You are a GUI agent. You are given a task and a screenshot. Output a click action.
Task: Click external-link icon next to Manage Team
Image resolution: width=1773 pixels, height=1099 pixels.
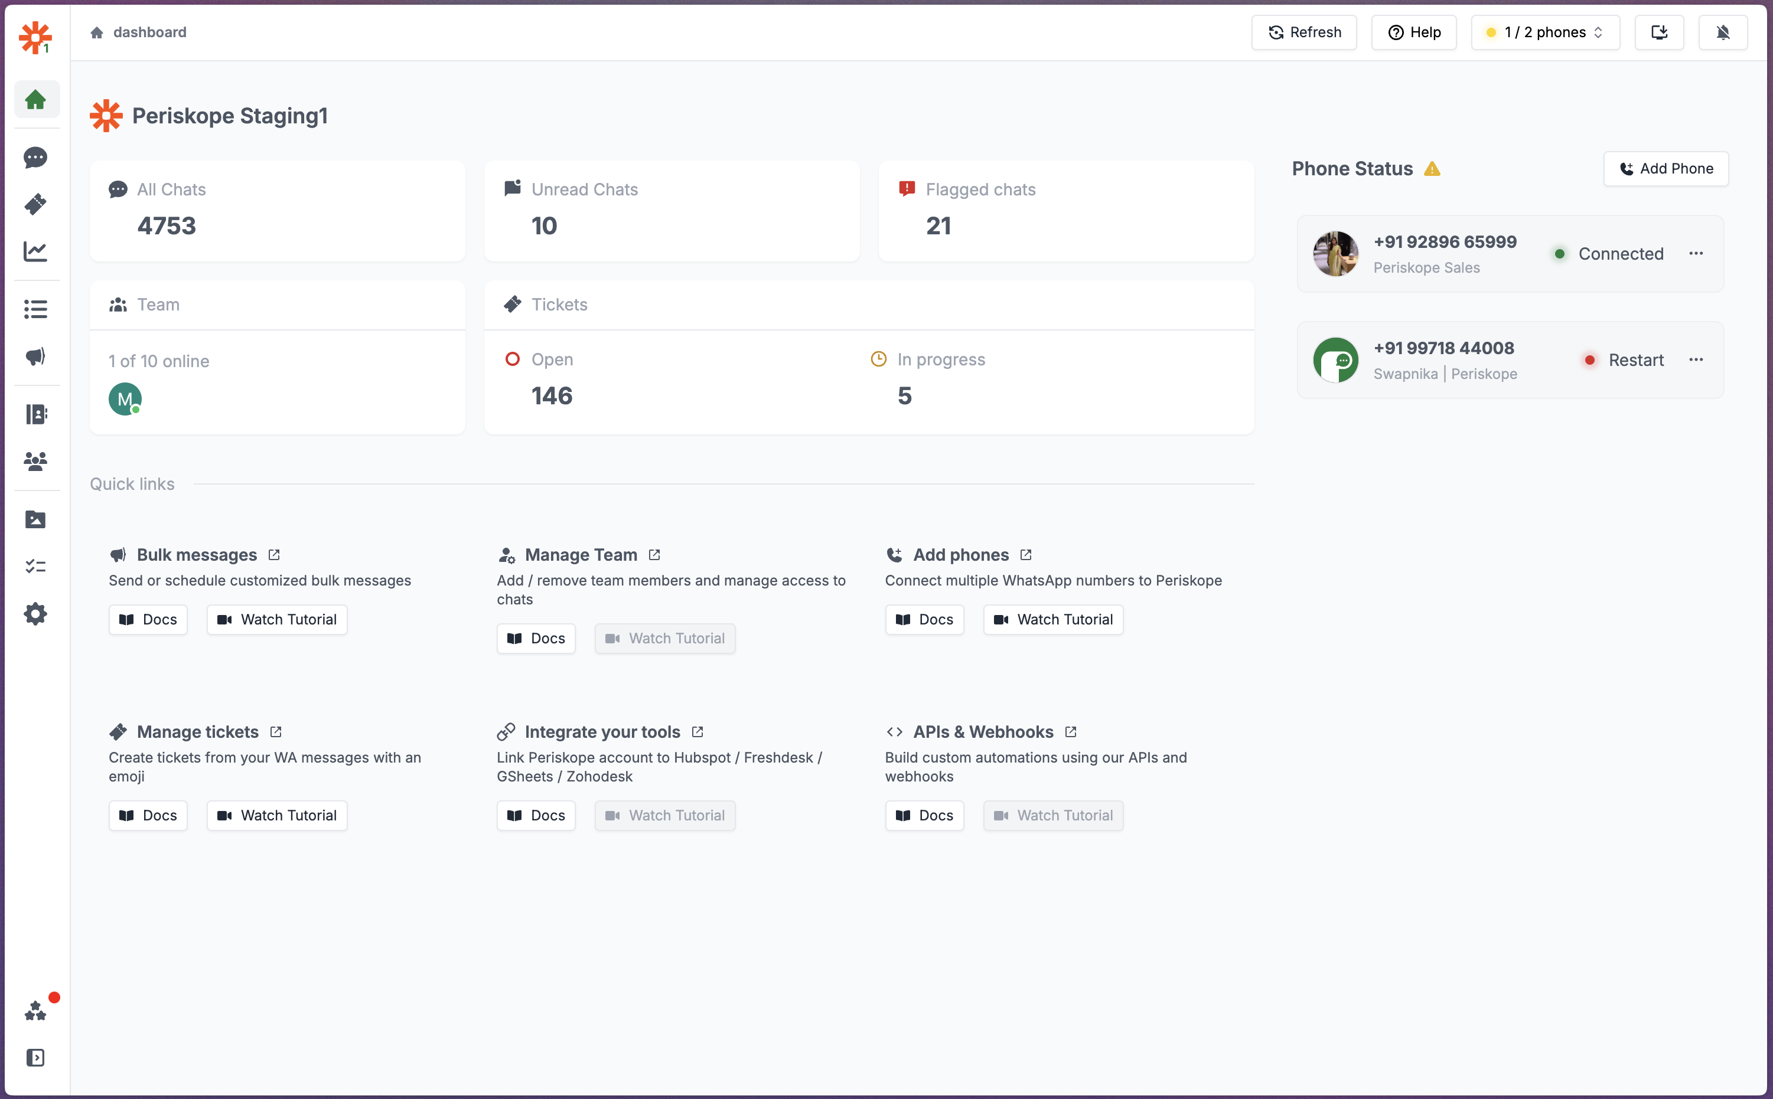654,555
